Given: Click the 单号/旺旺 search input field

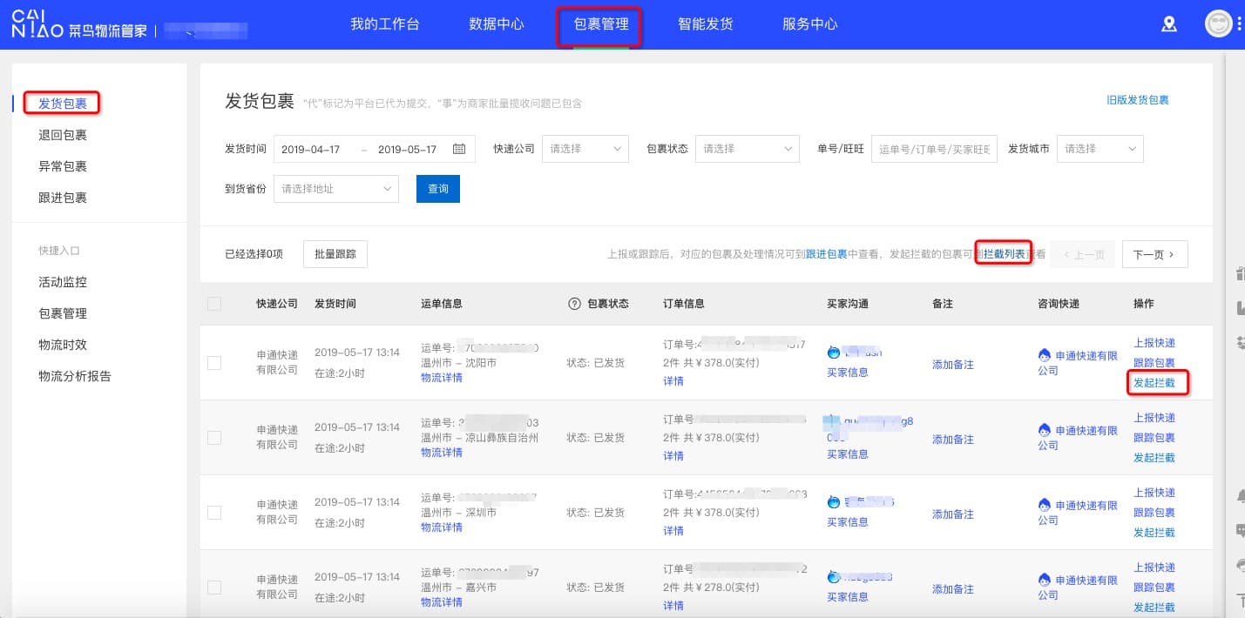Looking at the screenshot, I should click(x=934, y=149).
